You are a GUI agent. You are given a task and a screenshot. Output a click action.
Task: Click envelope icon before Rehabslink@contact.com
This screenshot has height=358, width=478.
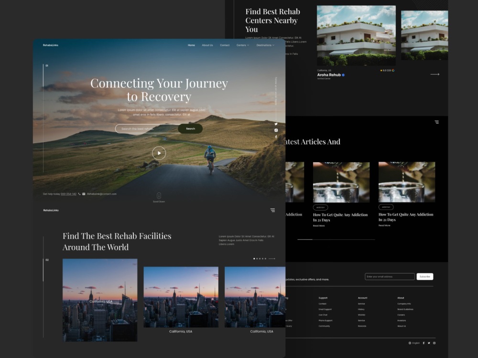click(x=84, y=194)
